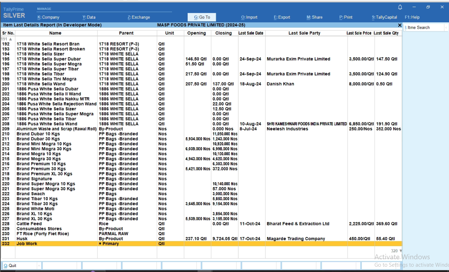Click the down arrow beside 320
This screenshot has width=449, height=272.
click(x=400, y=251)
